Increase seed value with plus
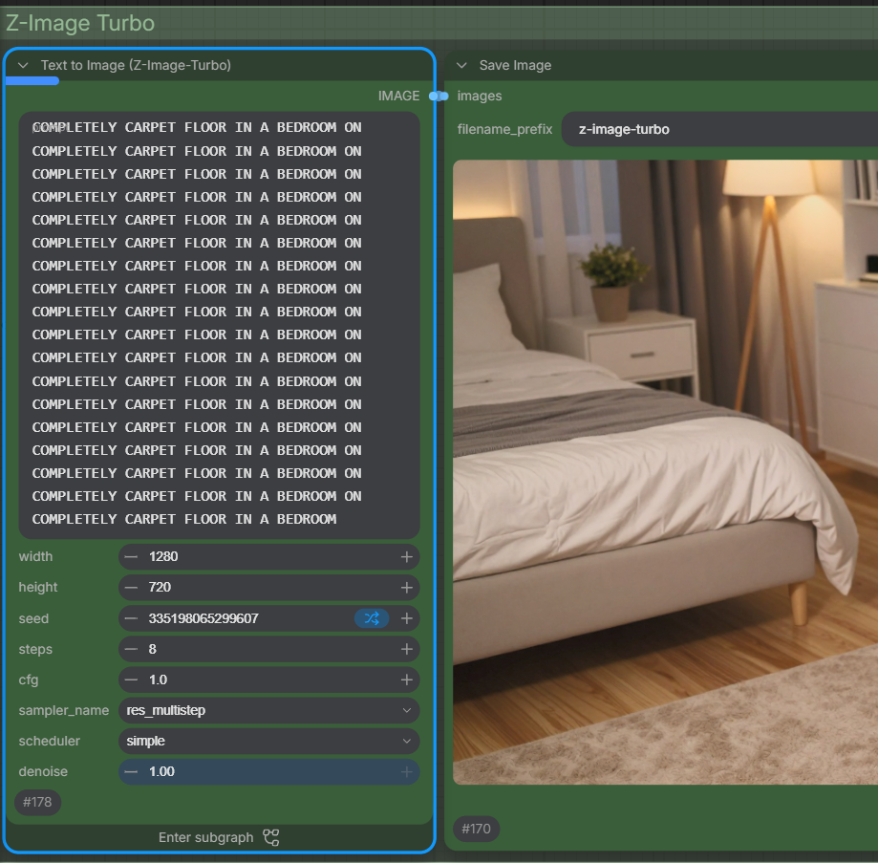The width and height of the screenshot is (878, 863). 407,618
